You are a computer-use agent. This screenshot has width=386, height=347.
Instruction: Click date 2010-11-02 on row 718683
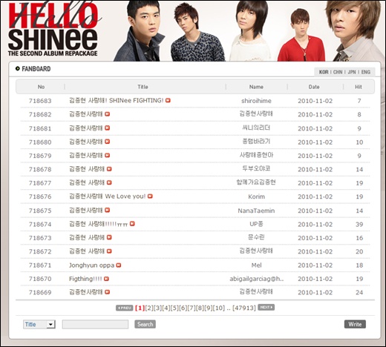click(x=315, y=101)
